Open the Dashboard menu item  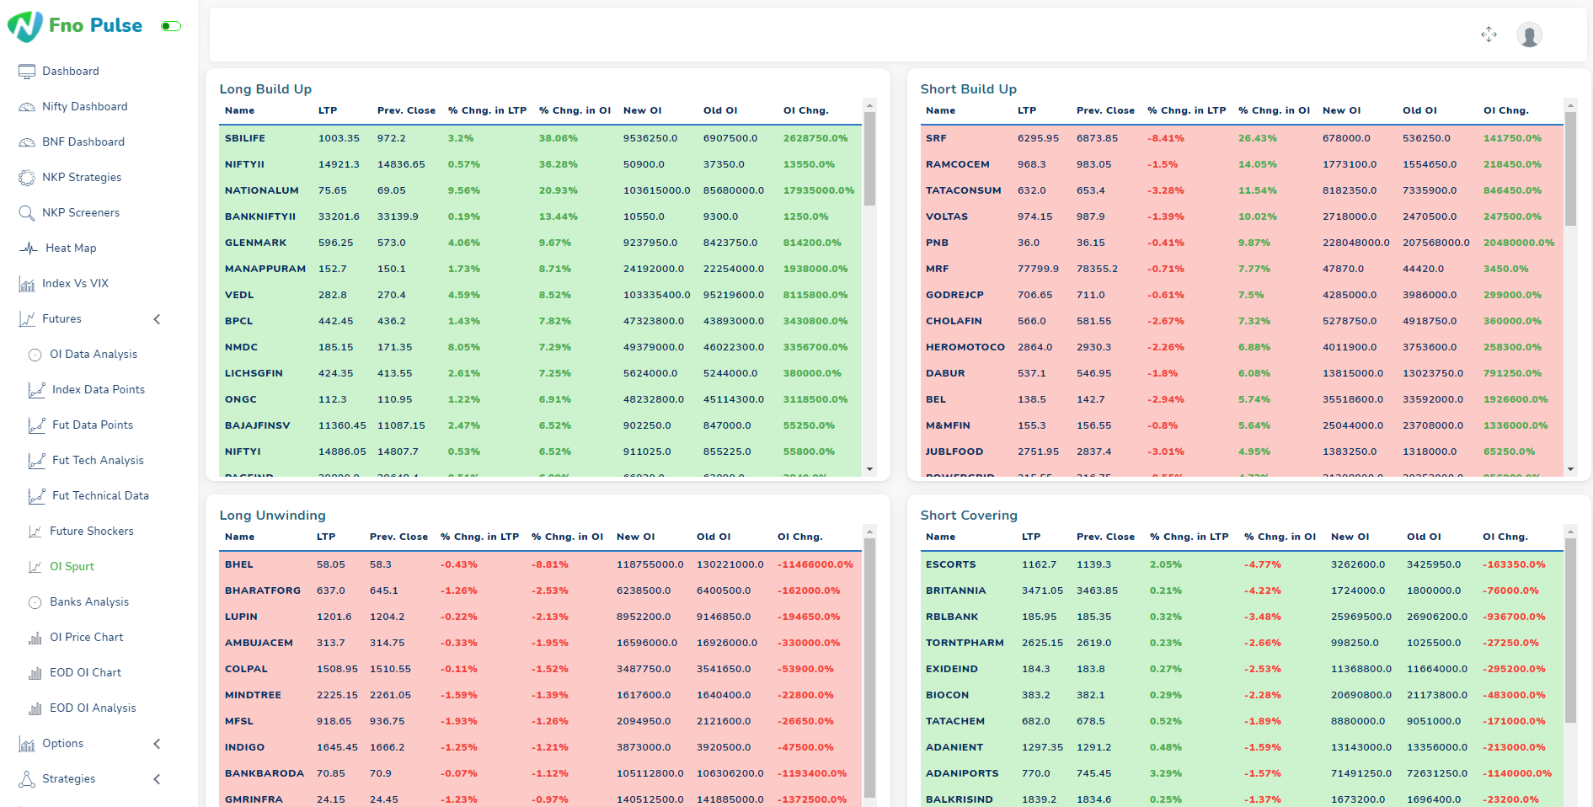tap(71, 72)
